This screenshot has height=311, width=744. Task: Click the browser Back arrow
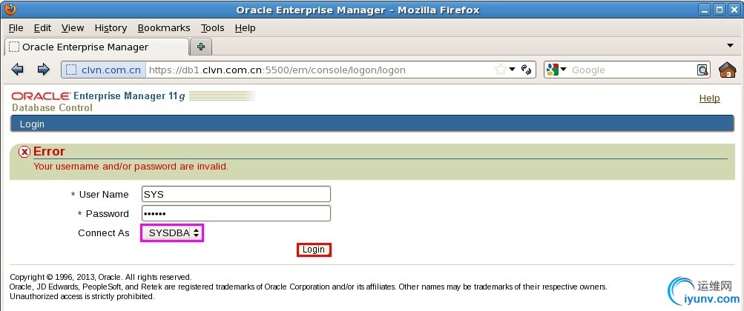(18, 70)
